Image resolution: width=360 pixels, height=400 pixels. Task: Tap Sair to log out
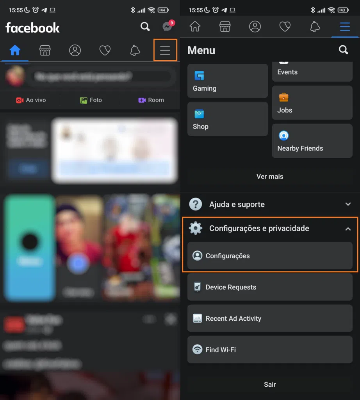point(270,384)
